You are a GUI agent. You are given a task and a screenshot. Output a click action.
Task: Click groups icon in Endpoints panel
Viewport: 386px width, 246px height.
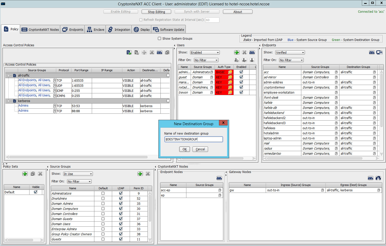point(372,52)
